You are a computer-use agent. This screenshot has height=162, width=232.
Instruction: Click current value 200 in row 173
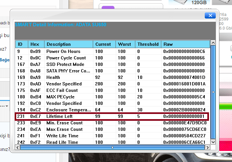[x=99, y=84]
